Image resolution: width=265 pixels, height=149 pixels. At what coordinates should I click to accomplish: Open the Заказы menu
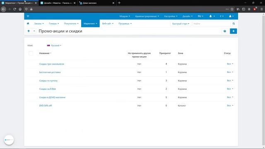pos(39,24)
